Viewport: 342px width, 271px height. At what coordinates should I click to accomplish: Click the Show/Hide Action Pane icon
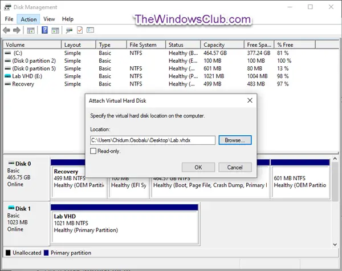tap(55, 30)
